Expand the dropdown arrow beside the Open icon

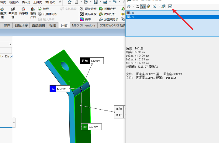pyautogui.click(x=91, y=2)
